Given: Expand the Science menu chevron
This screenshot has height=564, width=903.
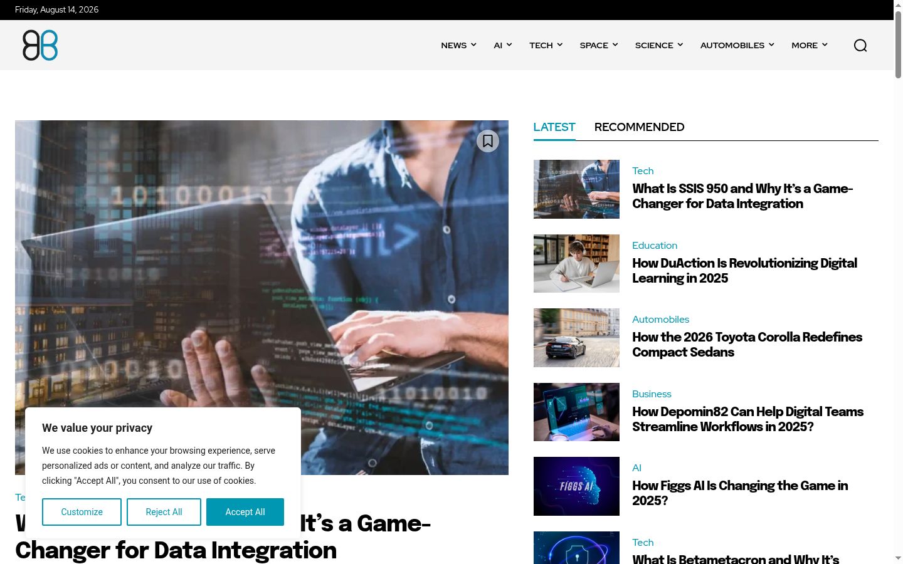Looking at the screenshot, I should (x=680, y=44).
